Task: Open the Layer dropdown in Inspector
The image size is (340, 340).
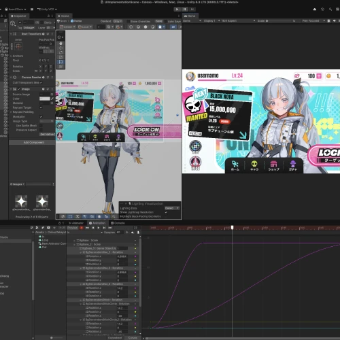Action: (x=50, y=28)
